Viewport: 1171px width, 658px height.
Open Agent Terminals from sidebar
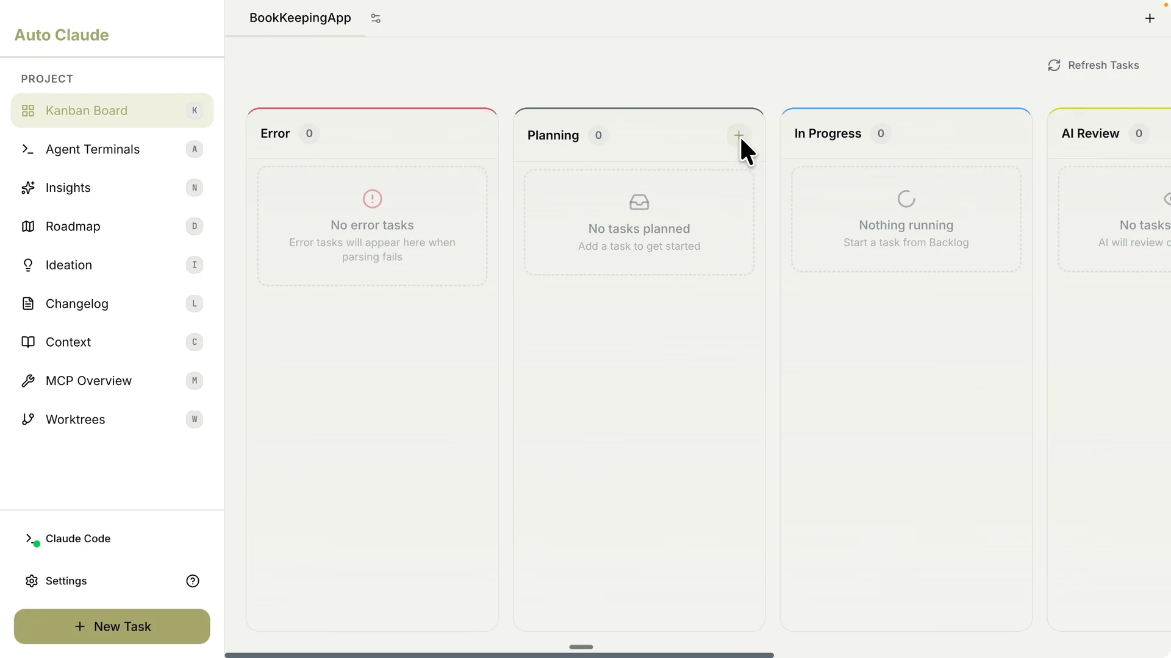pyautogui.click(x=112, y=149)
